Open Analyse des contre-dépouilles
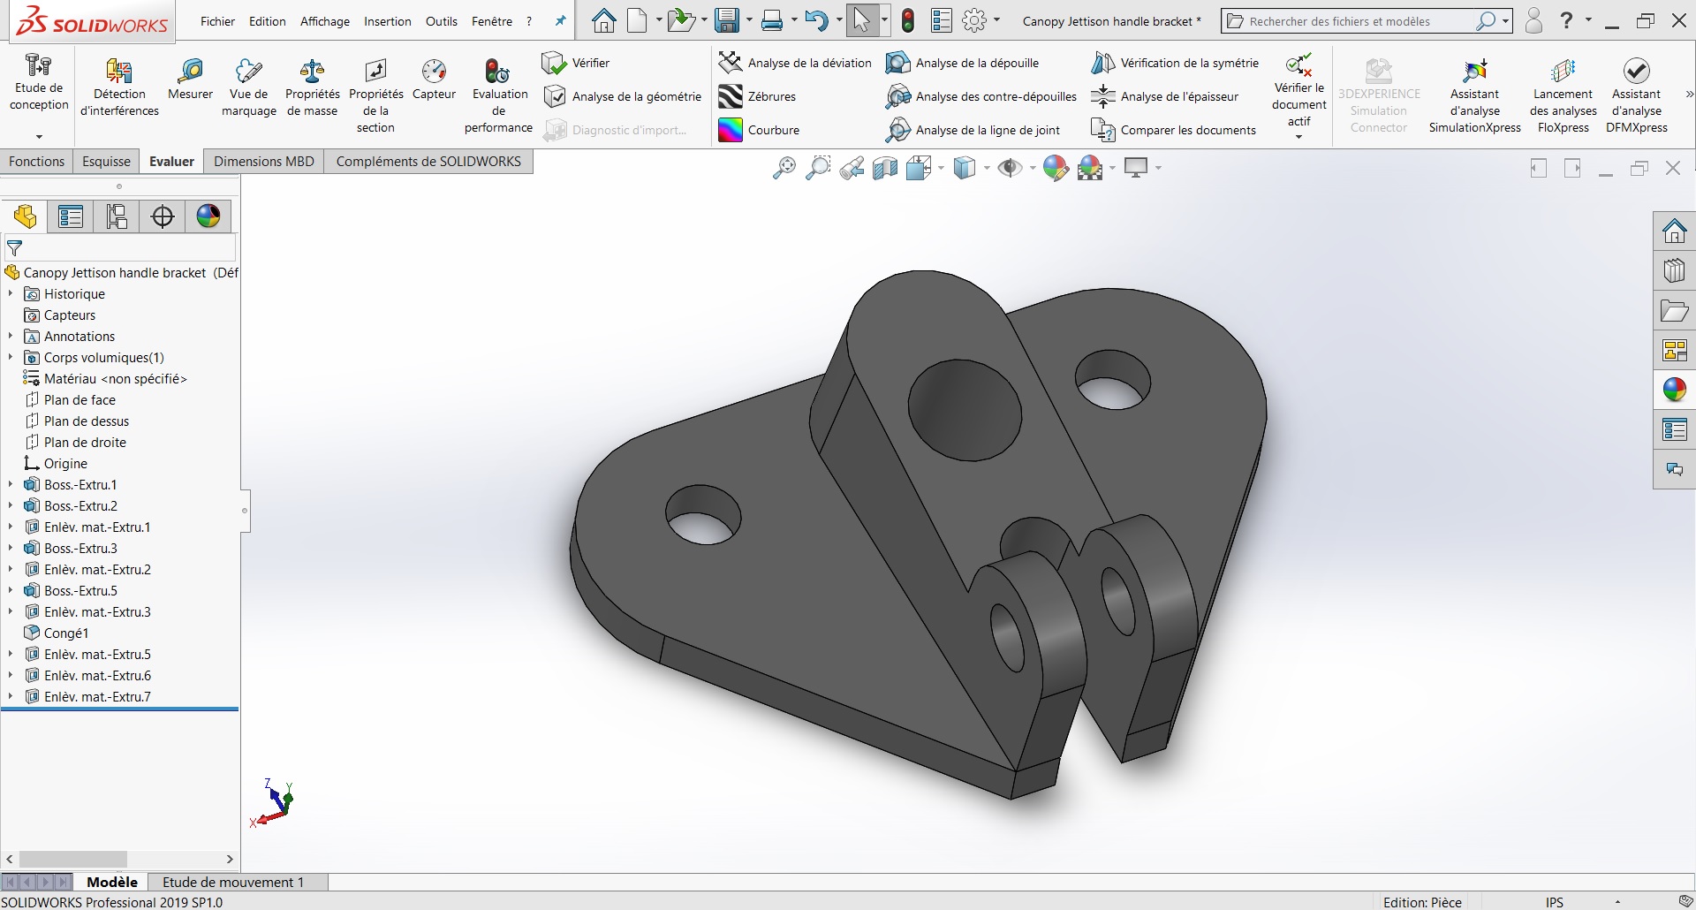 (x=980, y=96)
